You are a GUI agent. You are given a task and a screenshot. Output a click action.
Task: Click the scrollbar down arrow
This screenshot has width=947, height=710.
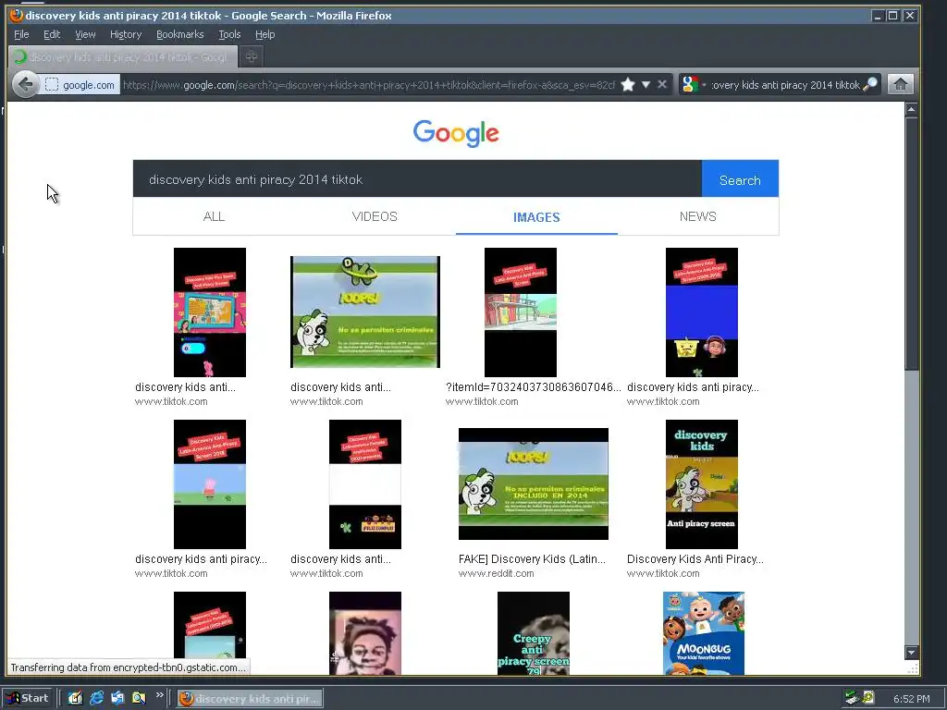pyautogui.click(x=911, y=652)
